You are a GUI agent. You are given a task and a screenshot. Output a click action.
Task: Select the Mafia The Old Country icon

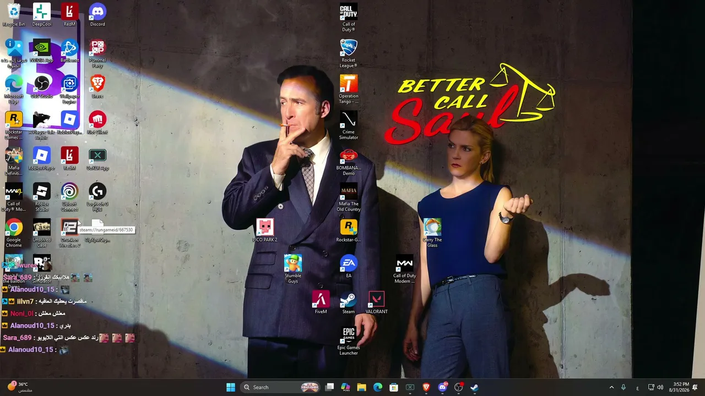(x=349, y=198)
